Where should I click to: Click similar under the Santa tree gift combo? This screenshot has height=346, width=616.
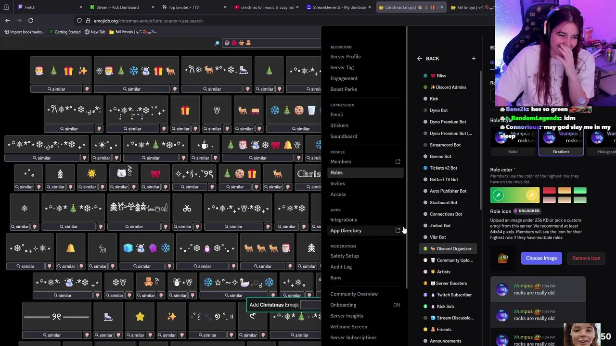click(56, 89)
